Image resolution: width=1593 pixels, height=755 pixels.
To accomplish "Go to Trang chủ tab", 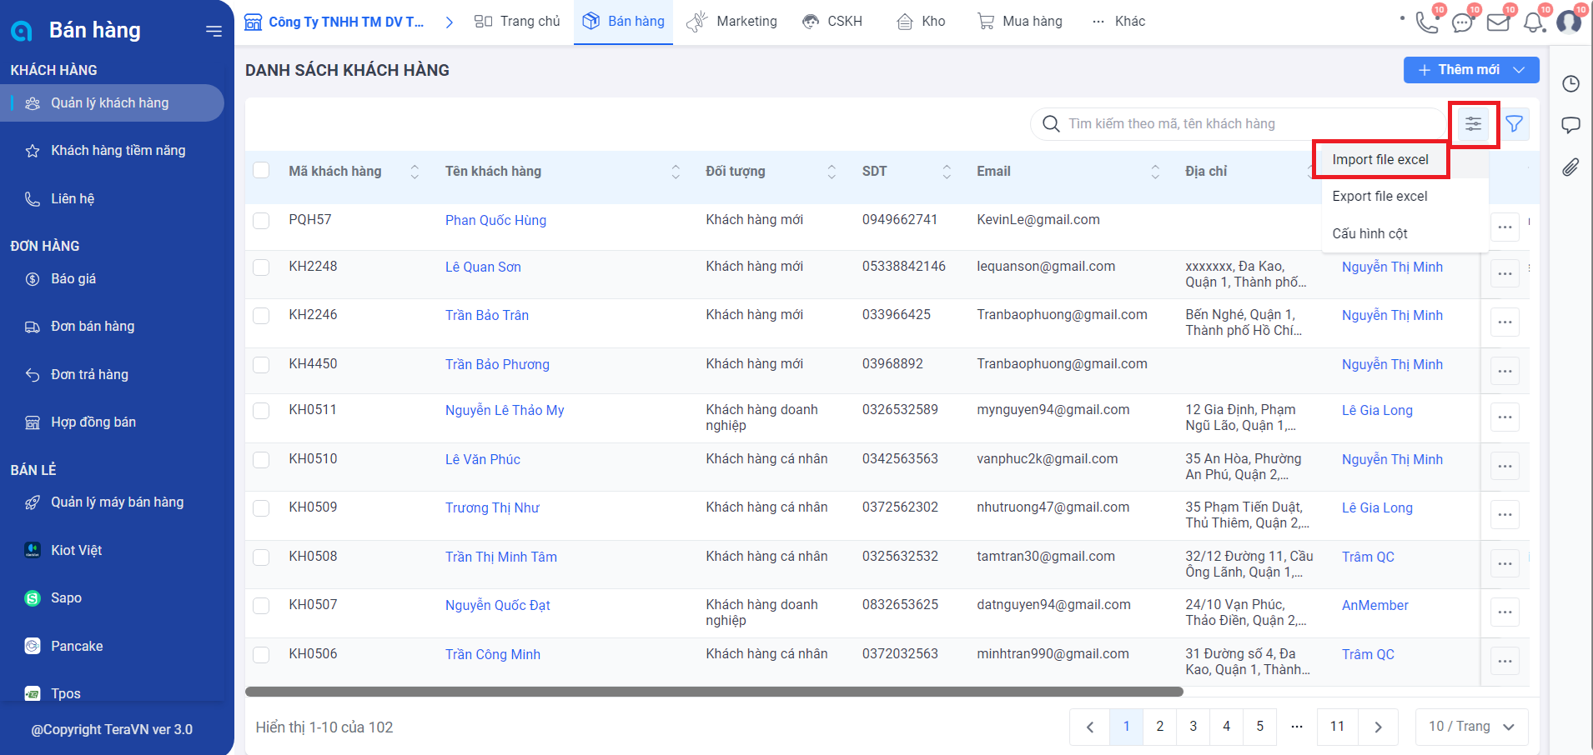I will (x=517, y=22).
